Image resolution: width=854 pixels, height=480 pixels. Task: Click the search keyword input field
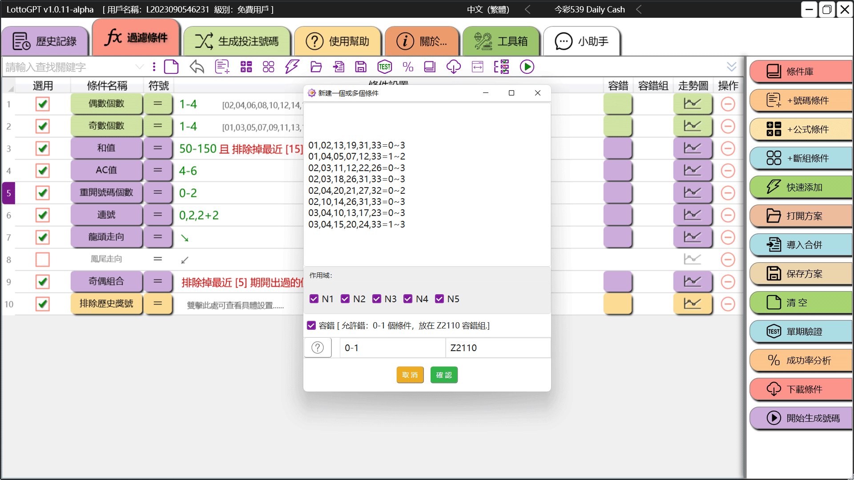pos(69,67)
